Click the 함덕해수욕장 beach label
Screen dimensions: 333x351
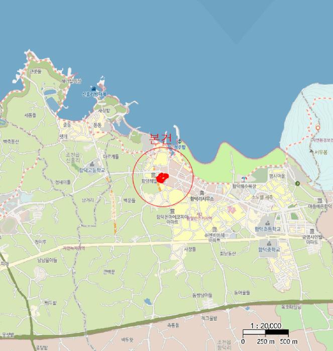point(244,186)
